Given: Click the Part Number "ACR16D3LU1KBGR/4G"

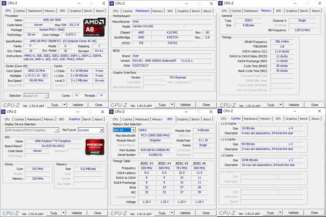Looking at the screenshot, I should [x=155, y=150].
